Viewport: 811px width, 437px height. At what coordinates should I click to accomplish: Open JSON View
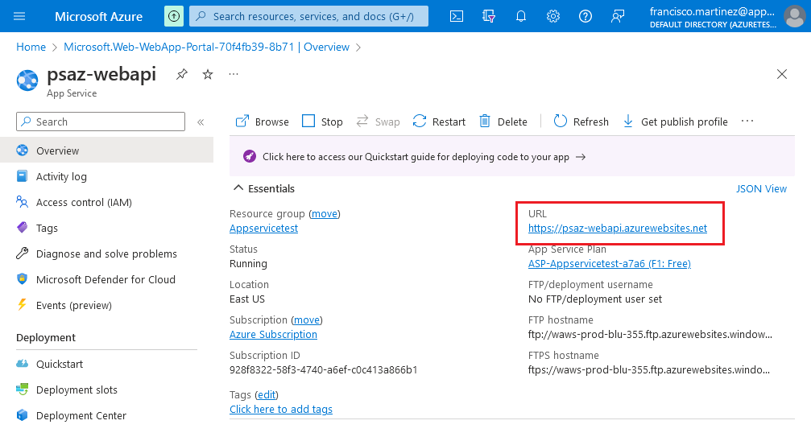pyautogui.click(x=761, y=188)
